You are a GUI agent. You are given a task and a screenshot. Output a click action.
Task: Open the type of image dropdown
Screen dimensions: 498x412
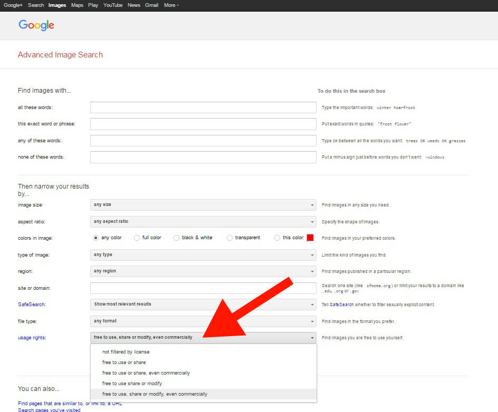[x=203, y=254]
